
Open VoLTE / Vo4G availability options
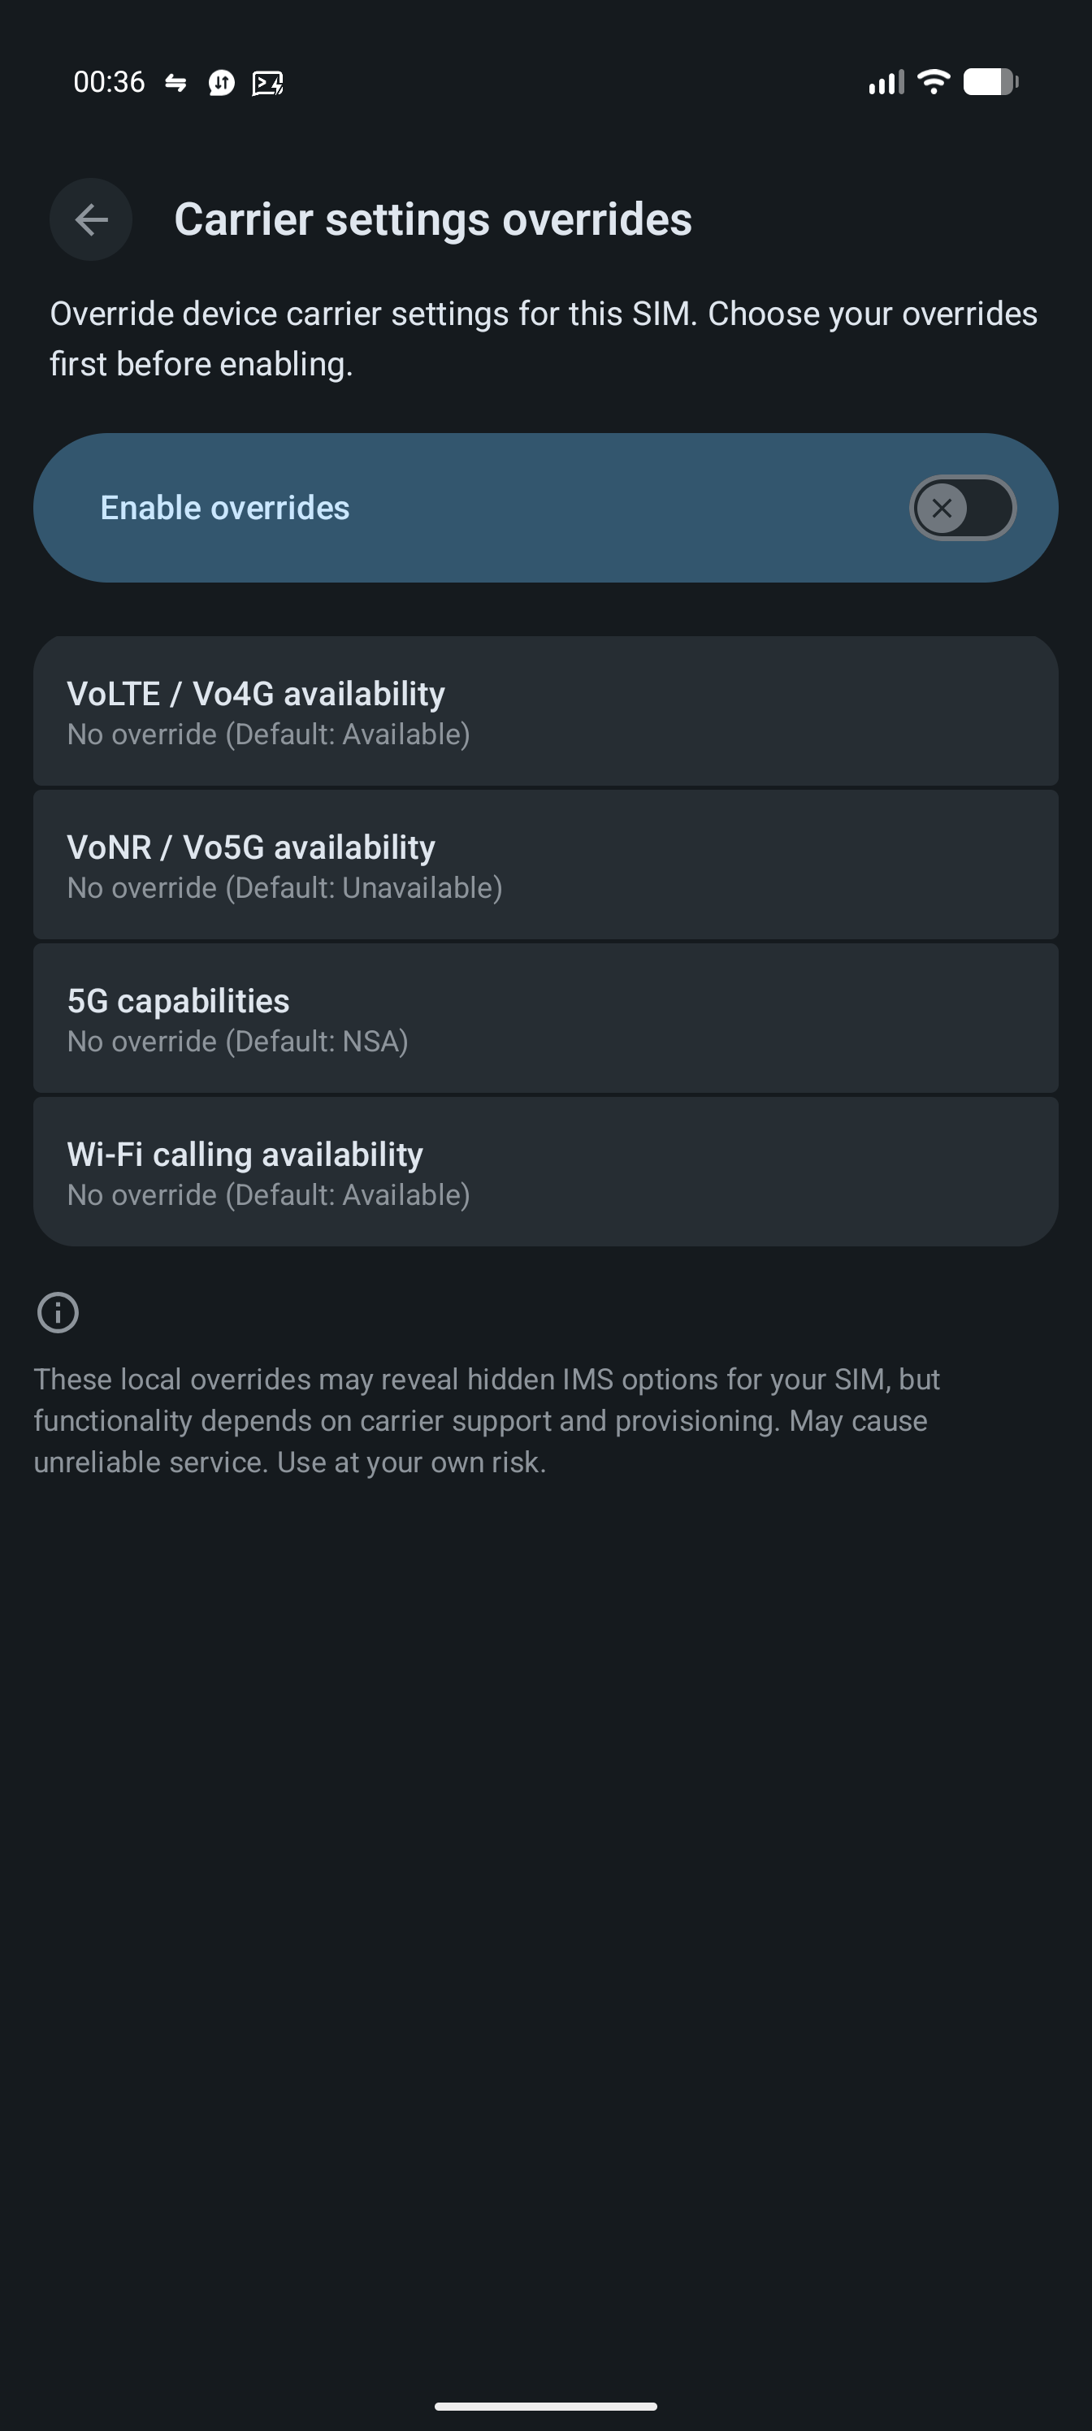point(545,712)
